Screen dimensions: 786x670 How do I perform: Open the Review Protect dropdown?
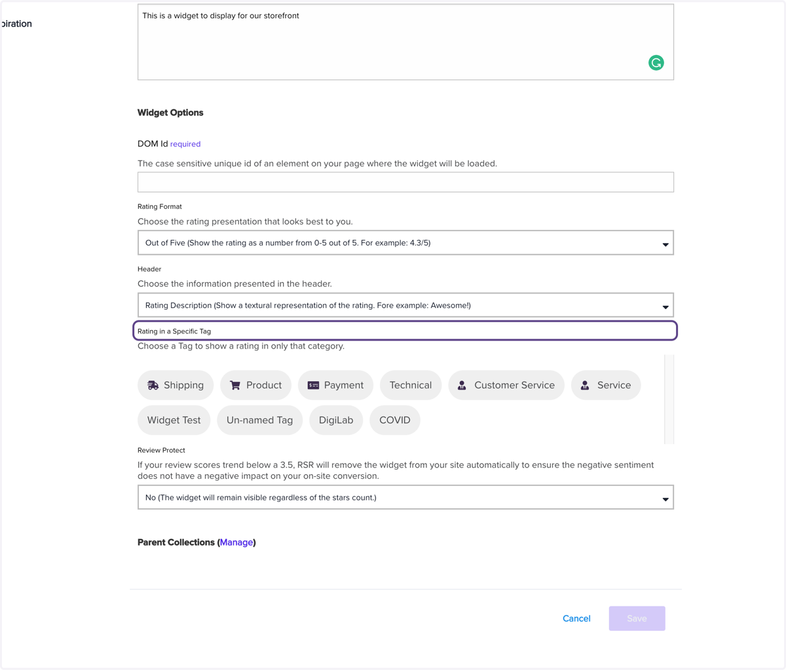click(x=405, y=498)
